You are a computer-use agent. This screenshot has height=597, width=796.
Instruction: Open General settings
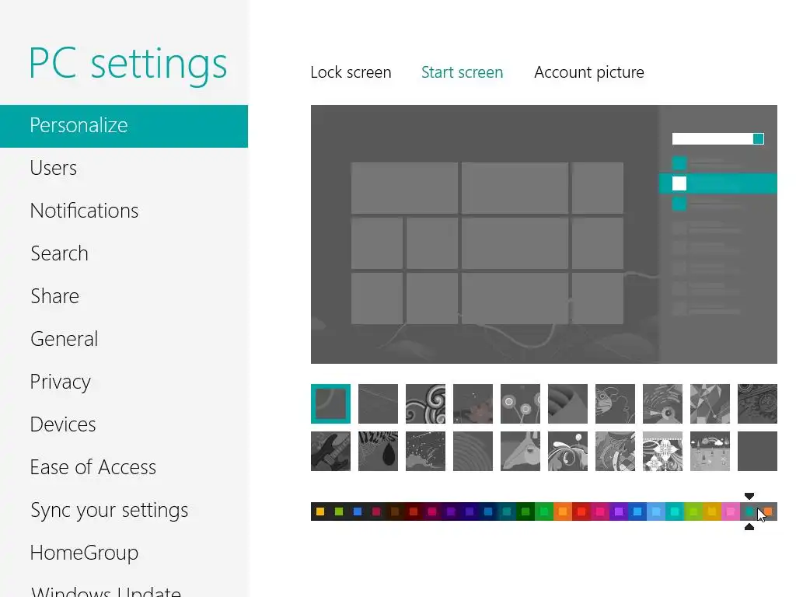click(64, 339)
